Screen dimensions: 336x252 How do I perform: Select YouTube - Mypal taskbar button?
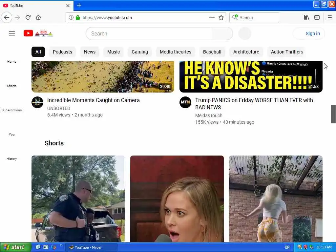coord(91,247)
